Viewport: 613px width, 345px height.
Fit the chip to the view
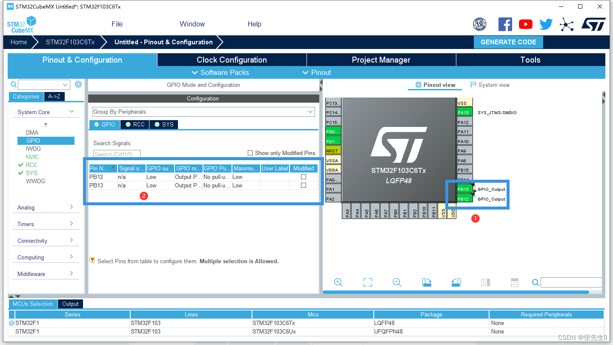tap(368, 282)
